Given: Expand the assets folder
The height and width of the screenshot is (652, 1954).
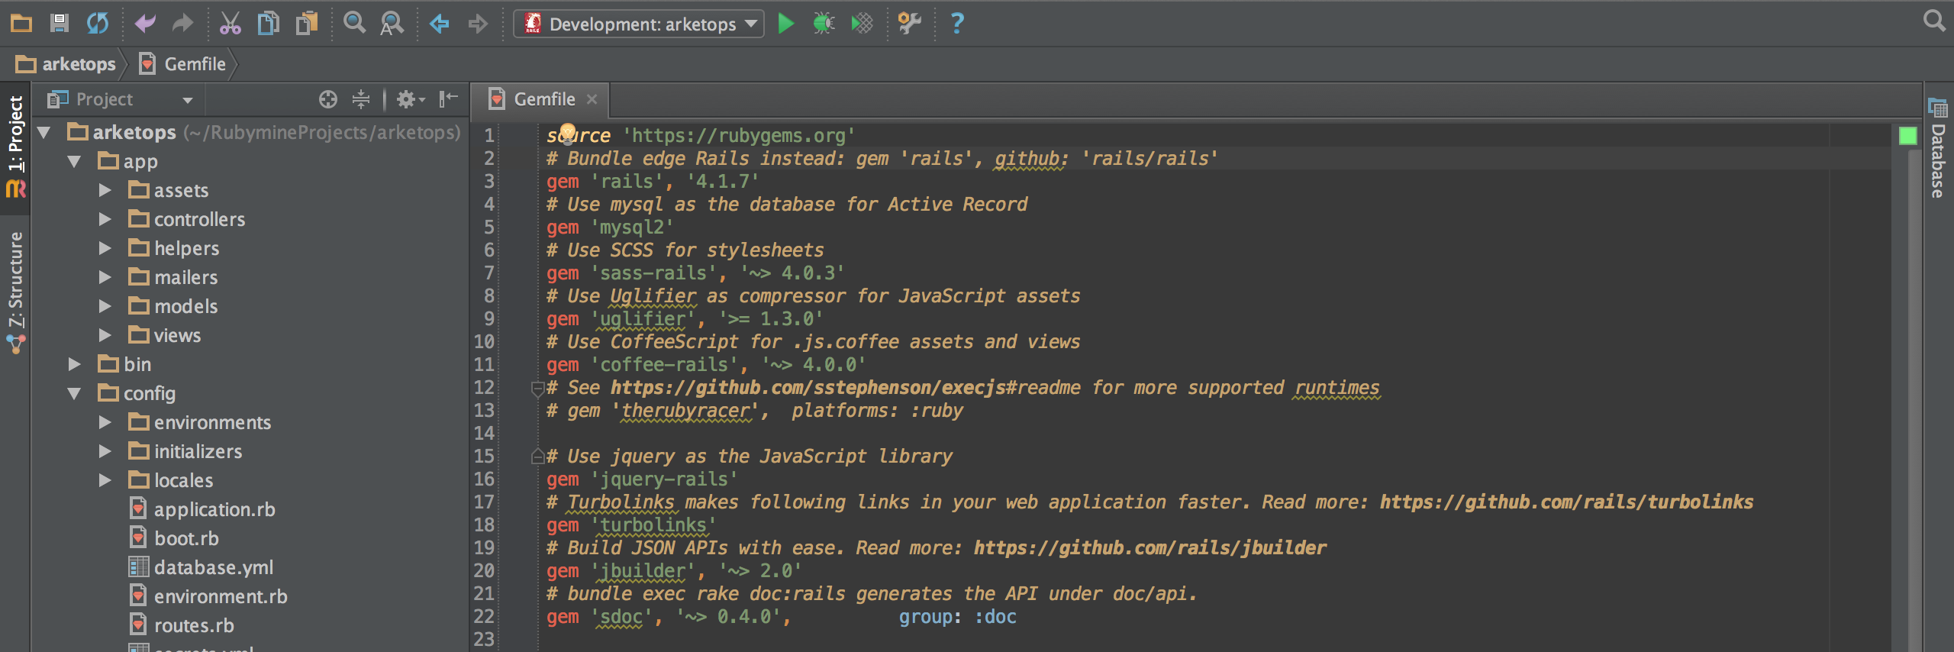Looking at the screenshot, I should pyautogui.click(x=105, y=191).
